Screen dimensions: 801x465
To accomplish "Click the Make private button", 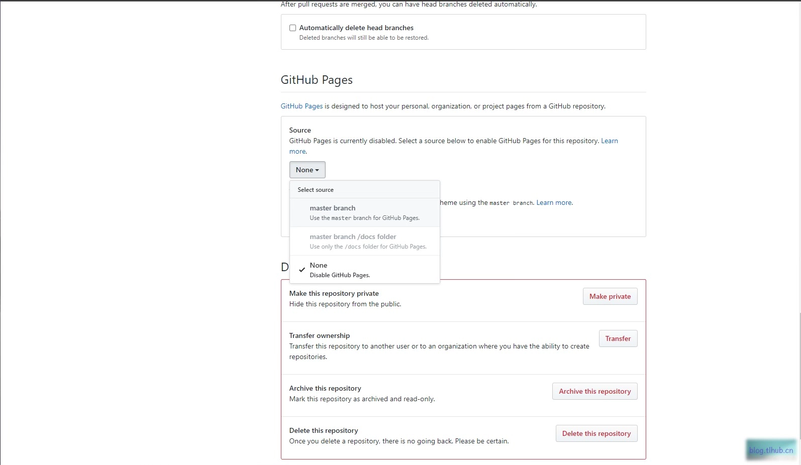I will click(610, 296).
